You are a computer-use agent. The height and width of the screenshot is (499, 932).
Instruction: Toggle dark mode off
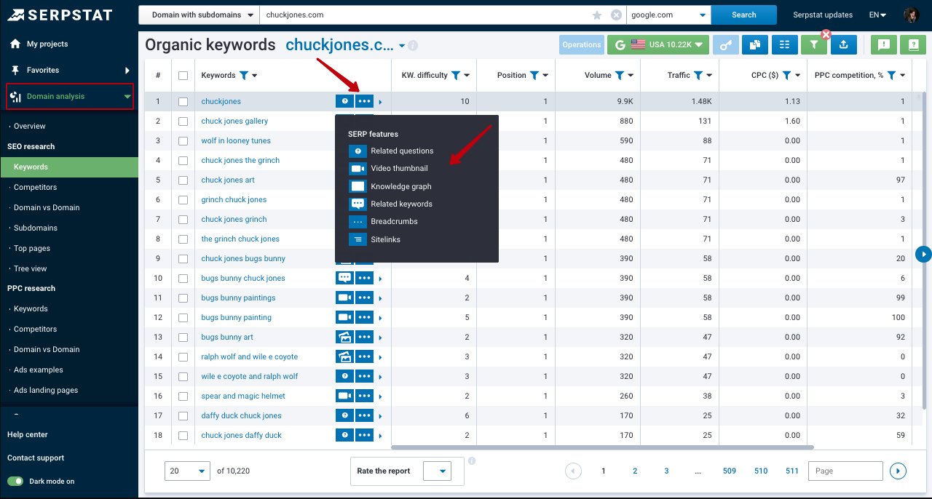coord(16,481)
